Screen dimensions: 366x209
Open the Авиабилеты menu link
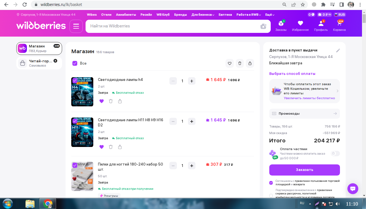pyautogui.click(x=126, y=15)
